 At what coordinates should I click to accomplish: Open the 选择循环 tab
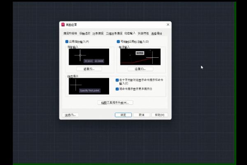pyautogui.click(x=156, y=33)
